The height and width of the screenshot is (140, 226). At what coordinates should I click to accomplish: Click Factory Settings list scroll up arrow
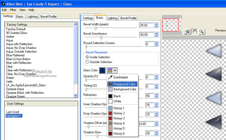(75, 24)
